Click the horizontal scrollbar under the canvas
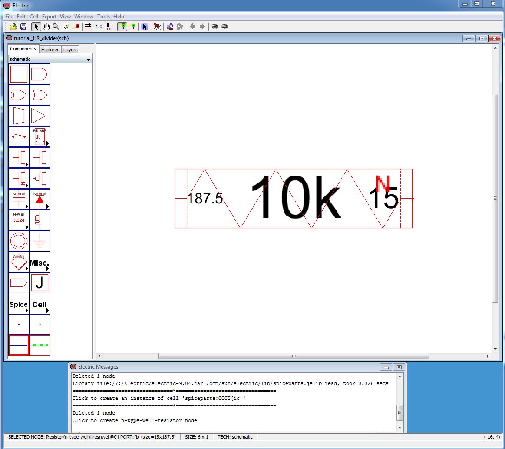The height and width of the screenshot is (449, 505). pyautogui.click(x=294, y=356)
